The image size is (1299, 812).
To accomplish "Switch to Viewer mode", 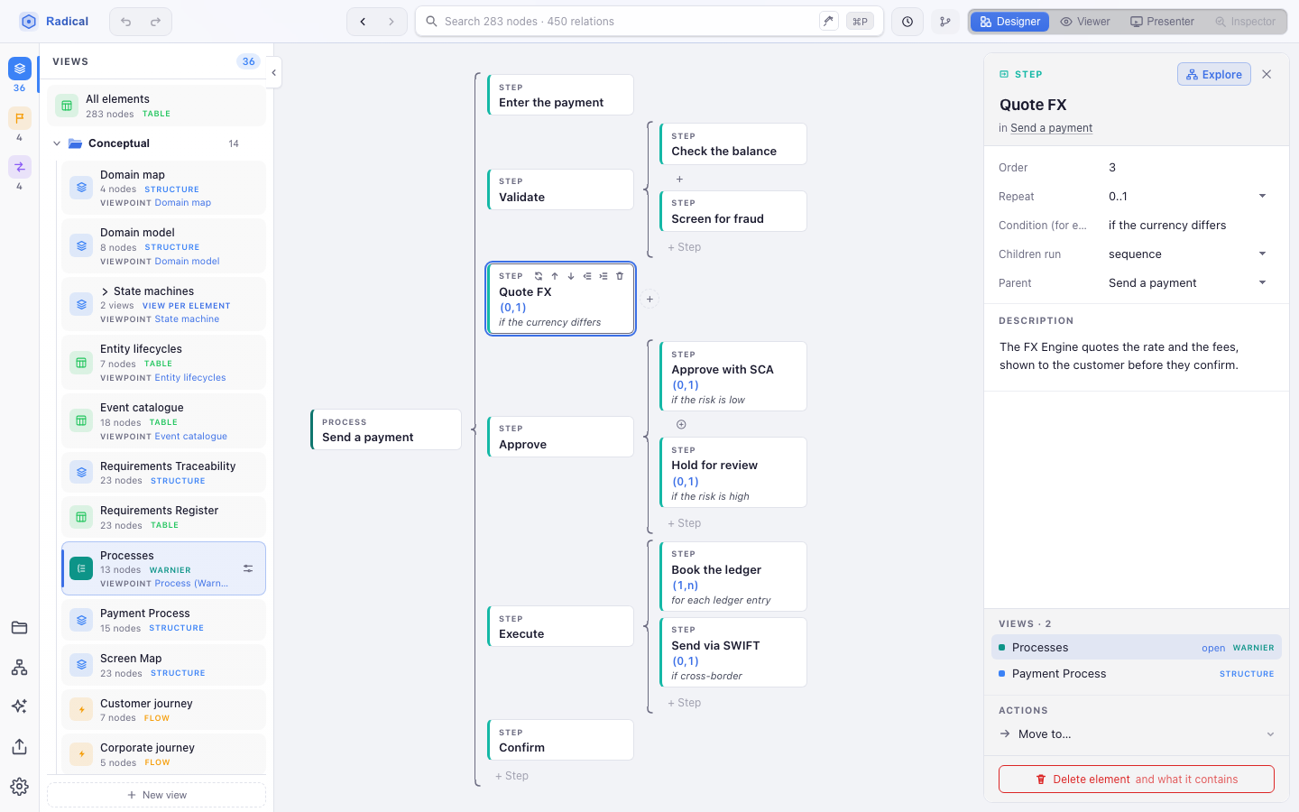I will [1085, 22].
